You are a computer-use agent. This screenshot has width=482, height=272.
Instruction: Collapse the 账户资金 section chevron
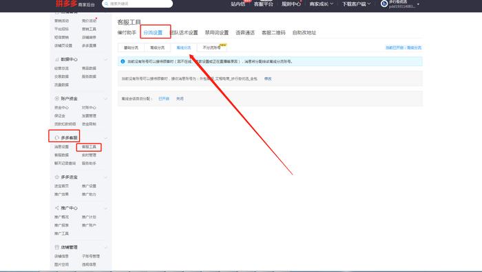coord(106,99)
